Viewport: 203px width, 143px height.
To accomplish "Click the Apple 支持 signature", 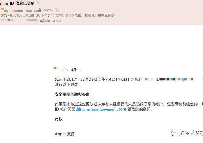I will click(x=65, y=134).
